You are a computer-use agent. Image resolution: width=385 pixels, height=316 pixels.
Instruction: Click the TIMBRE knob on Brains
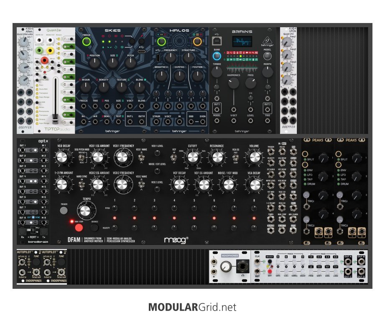pos(217,72)
